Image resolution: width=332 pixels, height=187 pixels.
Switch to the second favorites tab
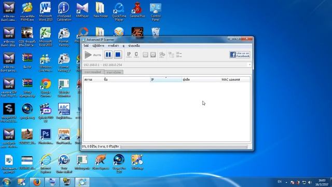tap(114, 72)
